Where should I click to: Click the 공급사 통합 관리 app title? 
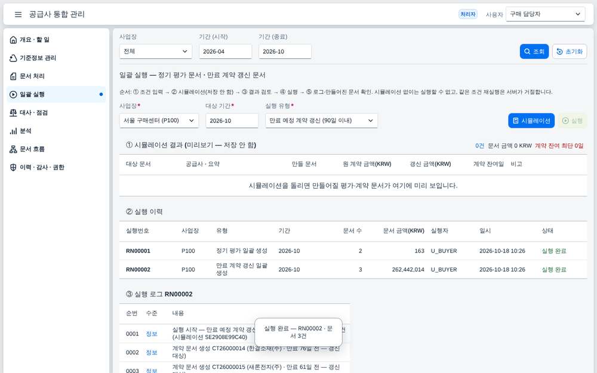pyautogui.click(x=57, y=14)
